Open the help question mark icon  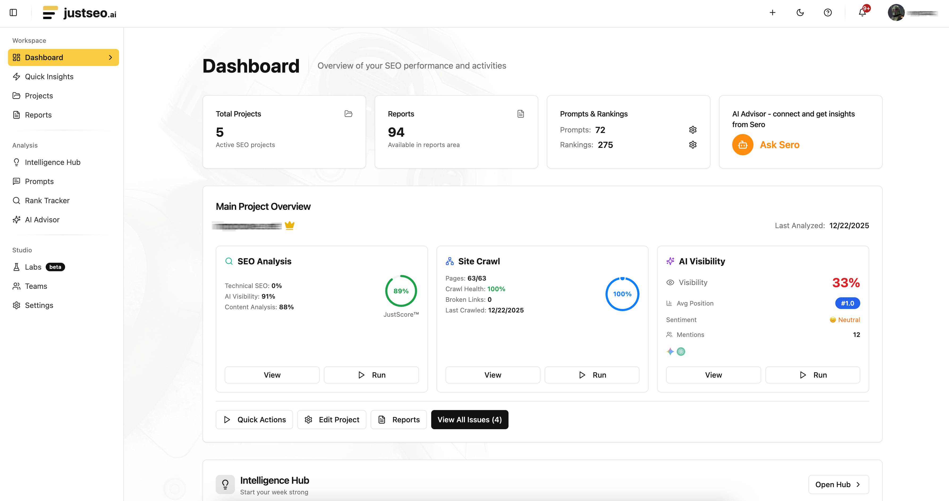[827, 12]
